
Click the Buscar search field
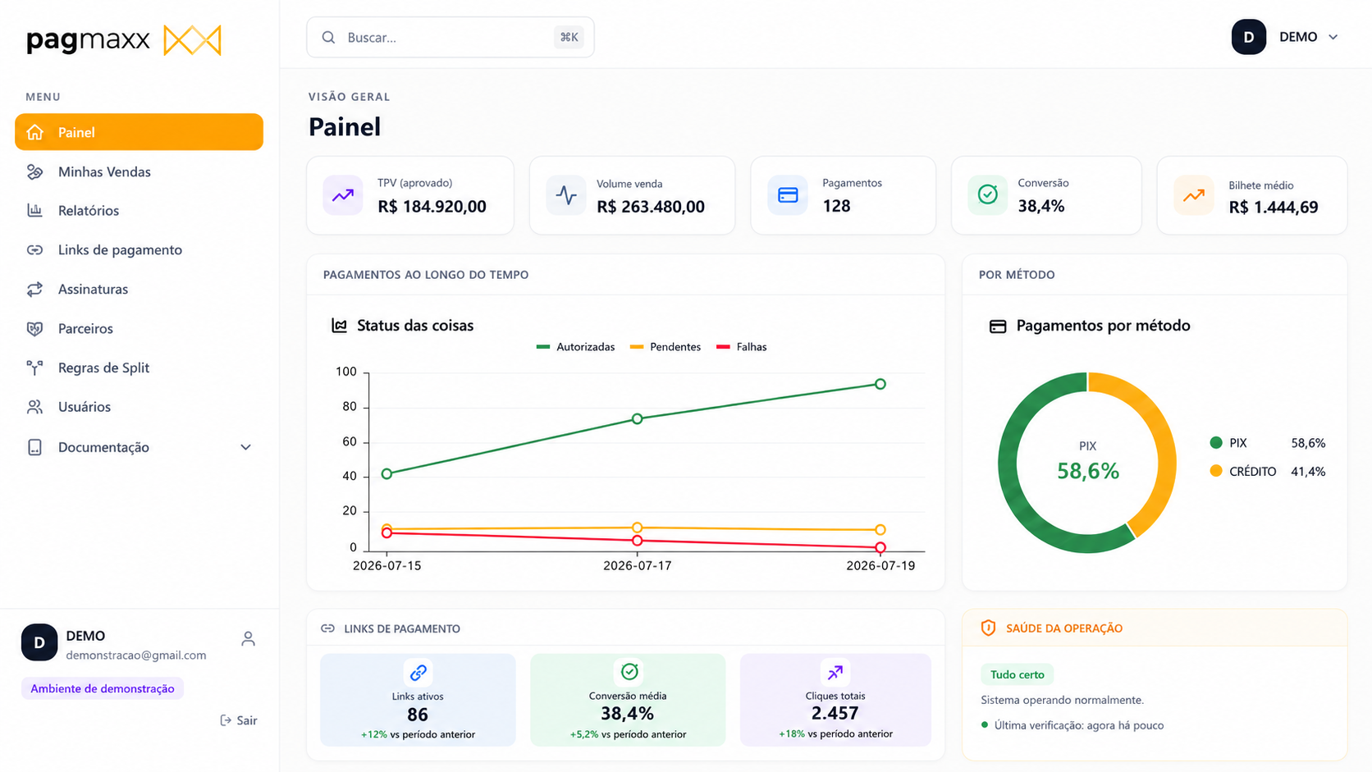[x=450, y=37]
